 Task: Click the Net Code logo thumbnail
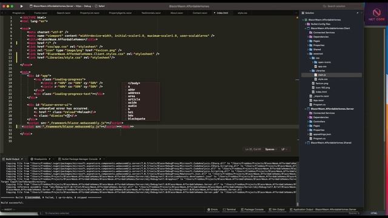pyautogui.click(x=376, y=14)
